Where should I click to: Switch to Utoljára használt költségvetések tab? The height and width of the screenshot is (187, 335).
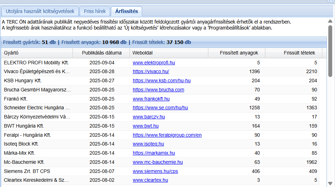click(x=40, y=11)
